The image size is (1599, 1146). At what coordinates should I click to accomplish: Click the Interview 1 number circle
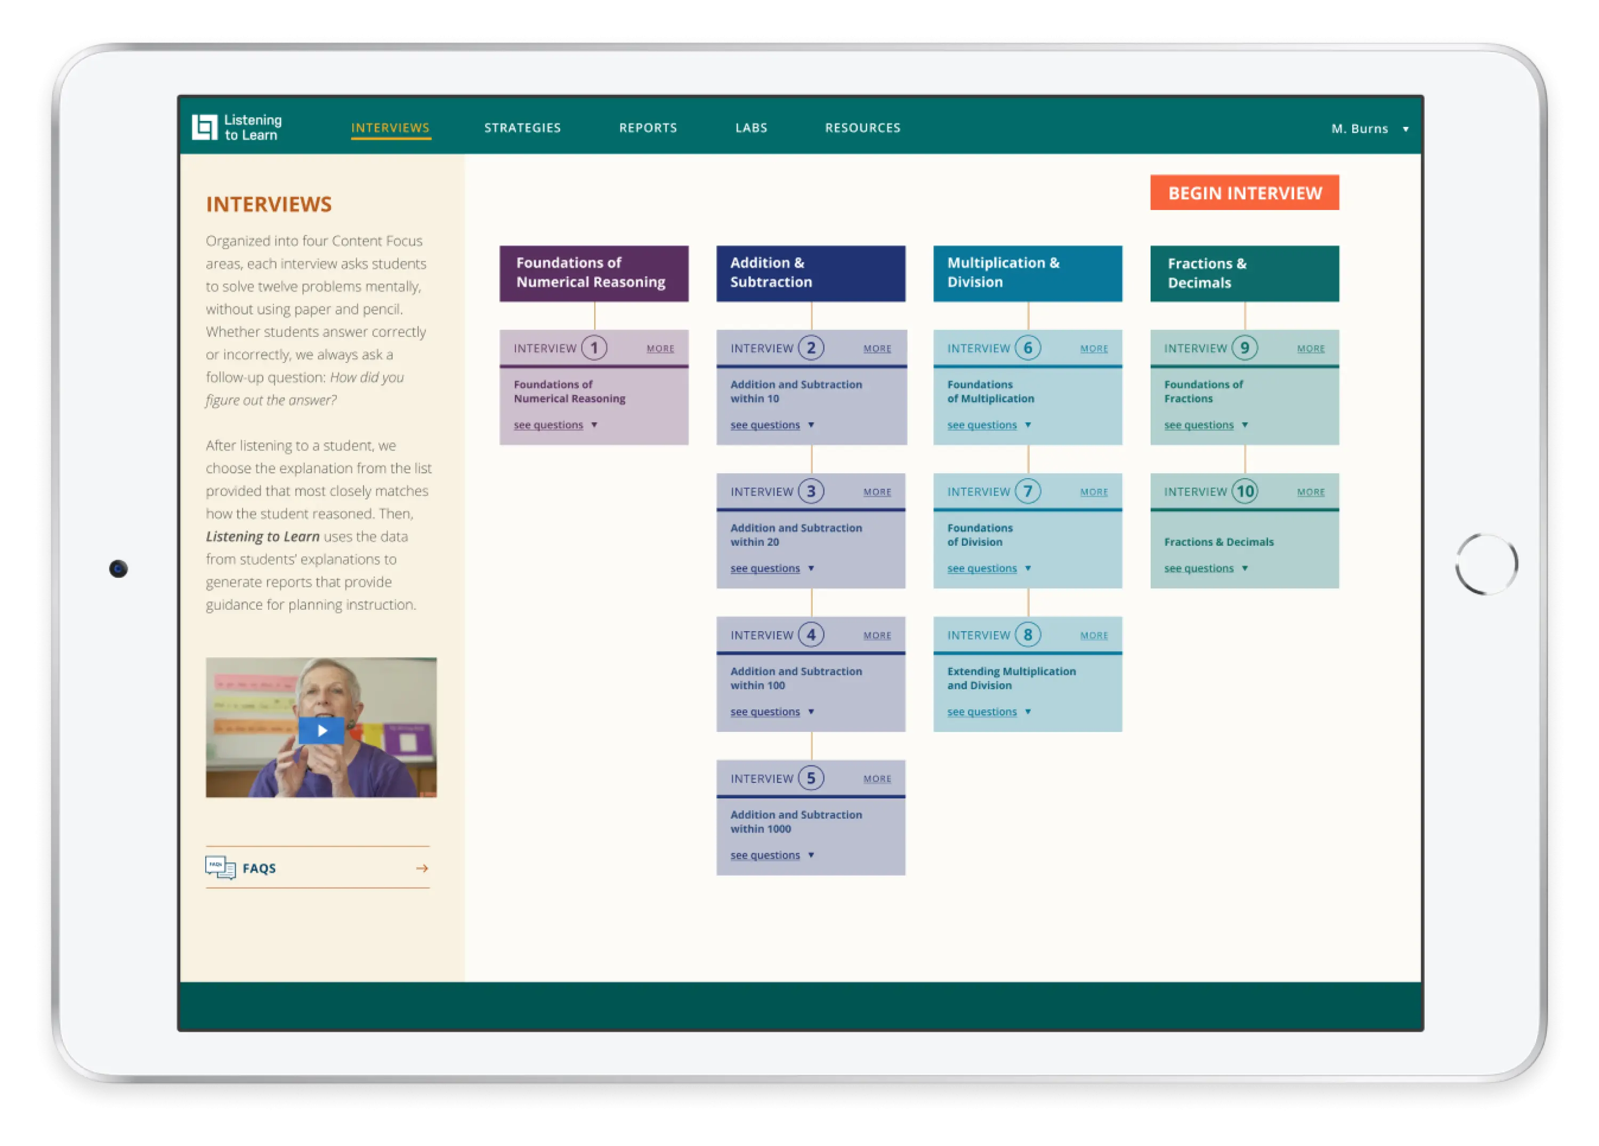(x=594, y=348)
